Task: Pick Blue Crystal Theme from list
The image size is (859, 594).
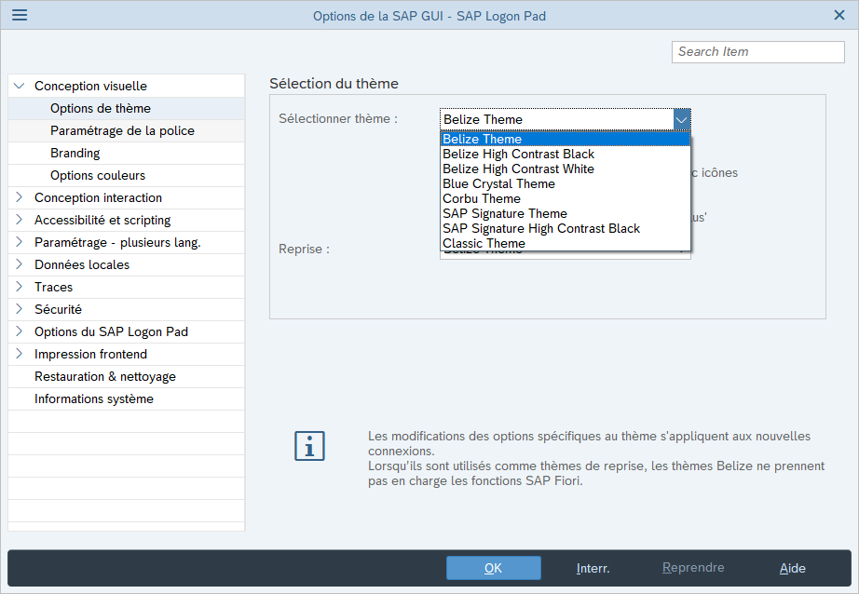Action: pos(565,184)
